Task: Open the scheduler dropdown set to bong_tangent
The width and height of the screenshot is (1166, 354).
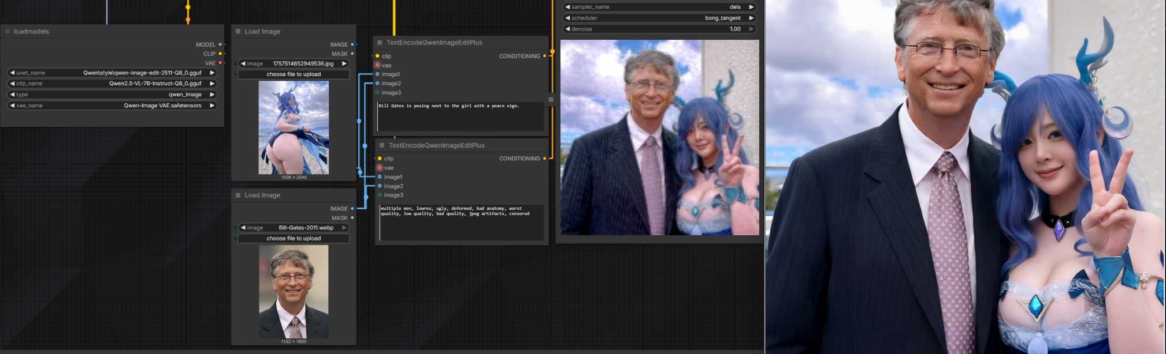Action: pos(659,18)
